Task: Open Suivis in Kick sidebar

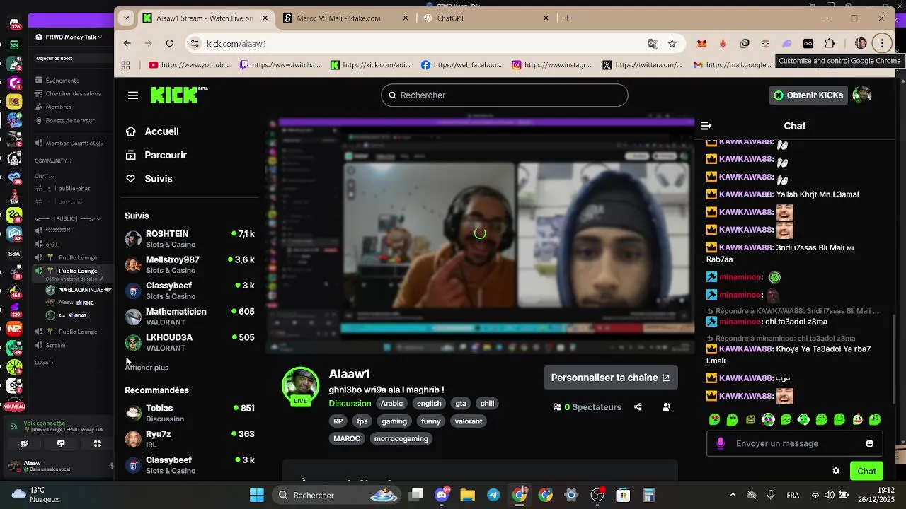Action: [x=159, y=179]
